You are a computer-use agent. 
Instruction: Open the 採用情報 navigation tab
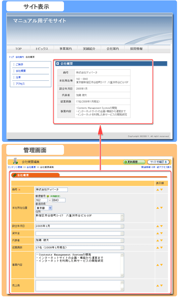pos(136,49)
